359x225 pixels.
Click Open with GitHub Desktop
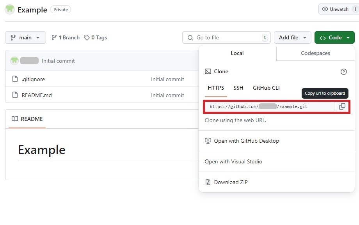246,141
